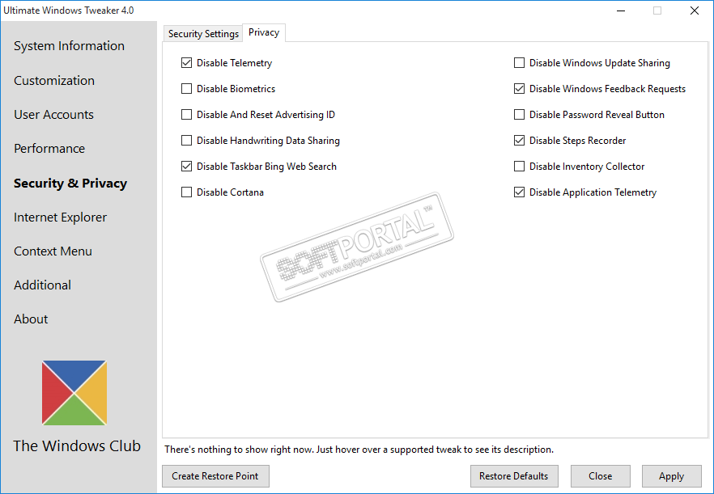714x494 pixels.
Task: Open Additional tweaks section
Action: (x=42, y=285)
